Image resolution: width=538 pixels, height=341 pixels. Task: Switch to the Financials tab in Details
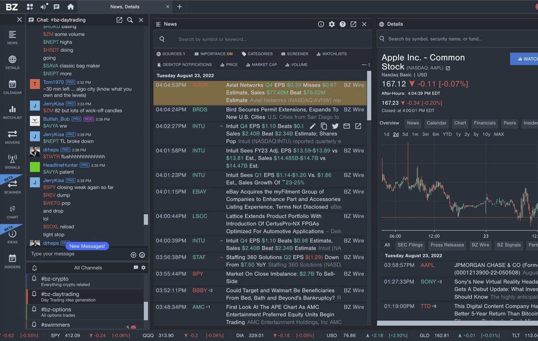484,123
